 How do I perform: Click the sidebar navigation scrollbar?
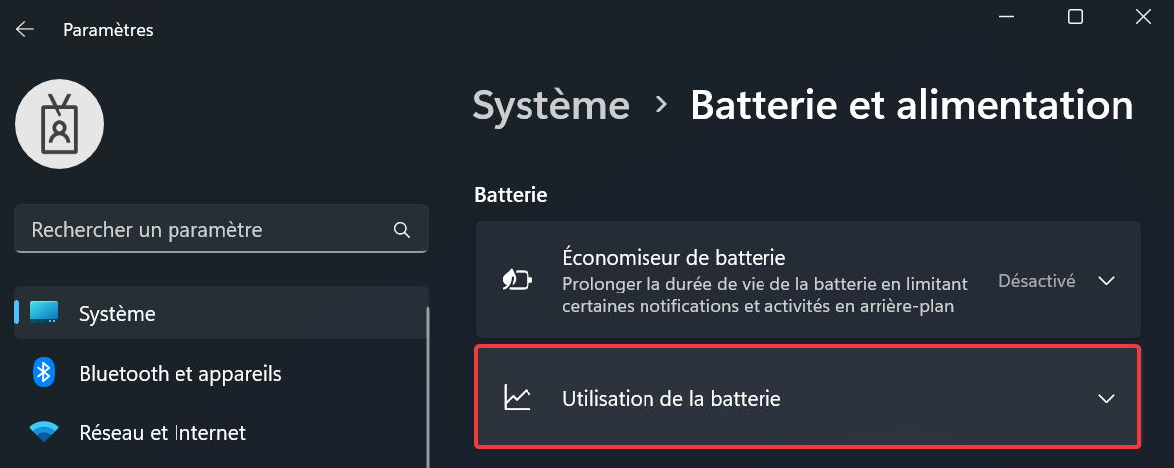point(427,387)
